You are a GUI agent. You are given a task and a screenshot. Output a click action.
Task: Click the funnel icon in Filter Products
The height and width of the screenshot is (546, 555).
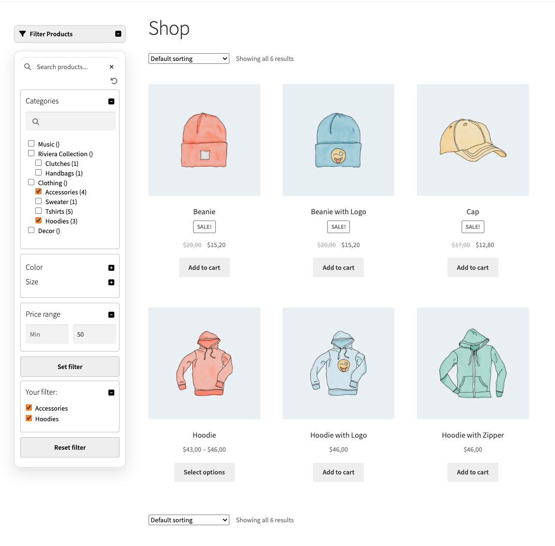point(23,34)
